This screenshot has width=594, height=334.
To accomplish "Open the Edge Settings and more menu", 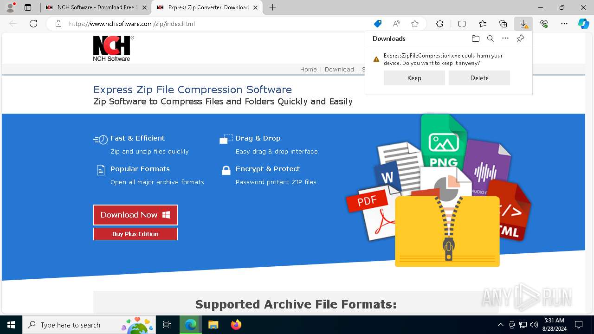I will (x=564, y=24).
